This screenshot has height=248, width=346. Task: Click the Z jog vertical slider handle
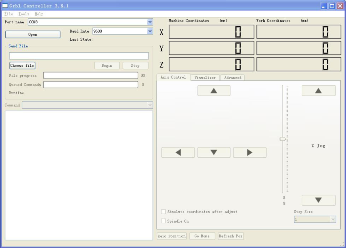[283, 139]
